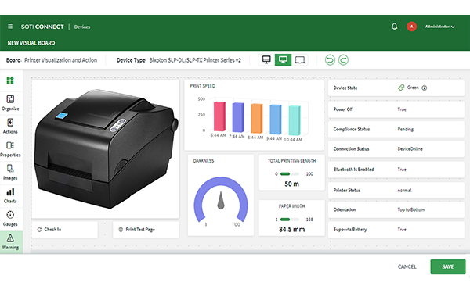
Task: Click the 84.5 mm value
Action: pyautogui.click(x=291, y=230)
